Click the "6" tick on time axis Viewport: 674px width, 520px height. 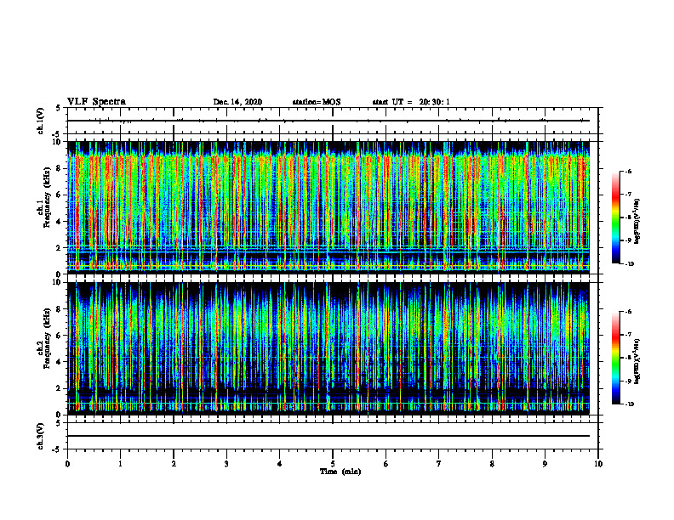coord(386,464)
